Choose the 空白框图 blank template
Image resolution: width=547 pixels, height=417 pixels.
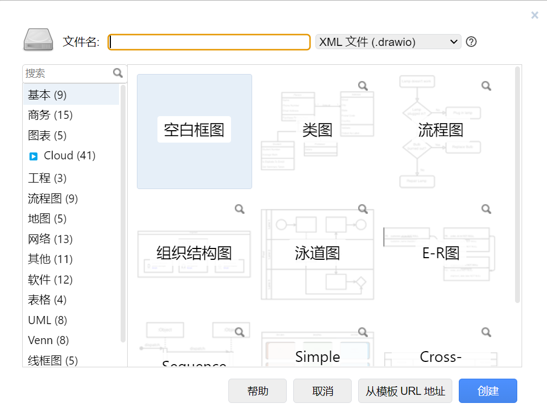point(194,131)
